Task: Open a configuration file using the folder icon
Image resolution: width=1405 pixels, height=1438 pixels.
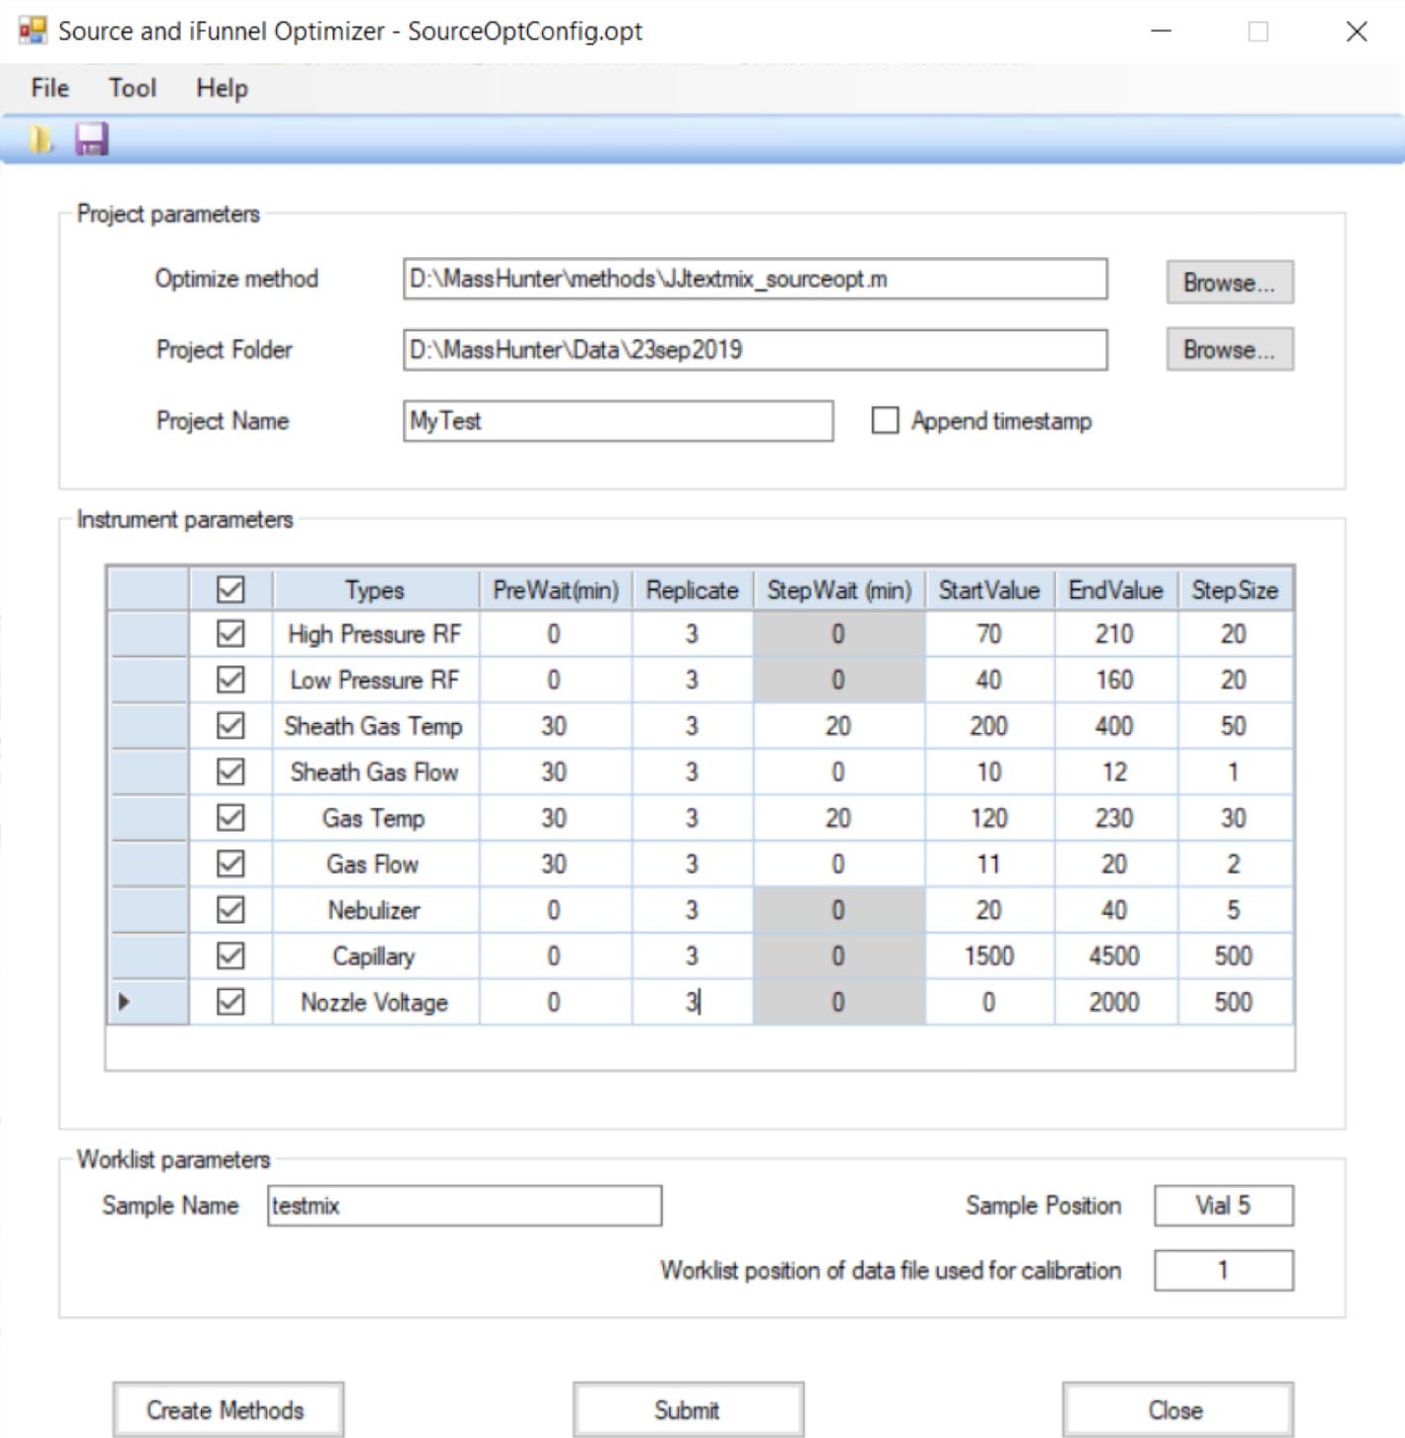Action: pyautogui.click(x=42, y=138)
